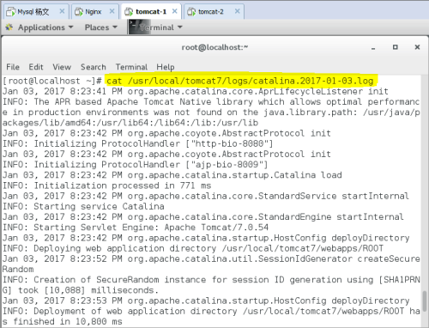Click the "http-bio-8080" ProtocolHandler text

click(230, 143)
